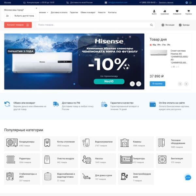Open the shopping cart icon
The width and height of the screenshot is (196, 196).
[188, 12]
